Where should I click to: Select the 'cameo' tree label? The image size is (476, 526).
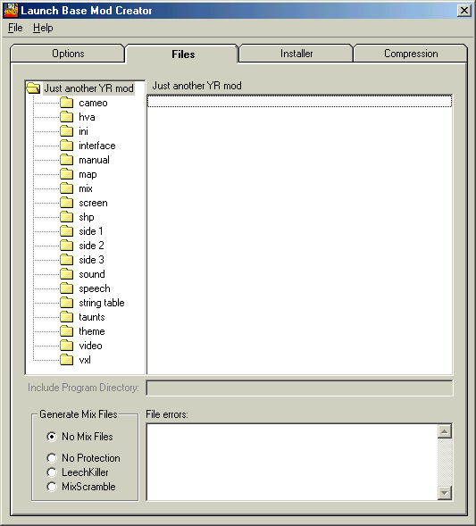coord(93,103)
